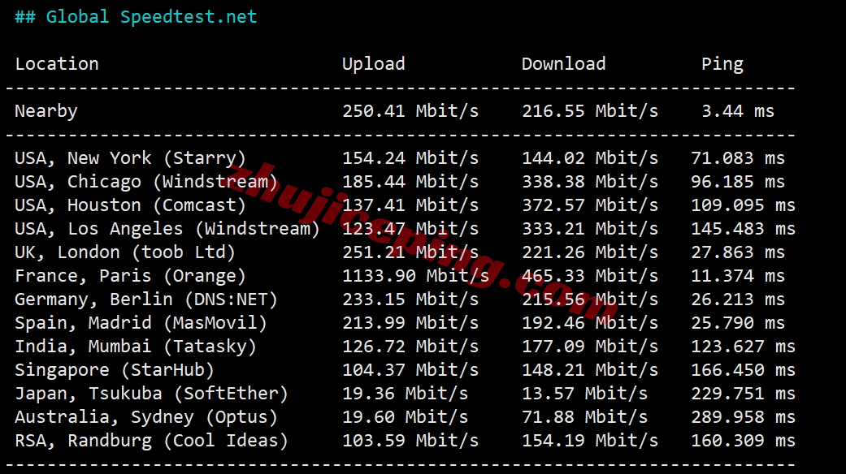Click the Download column header

(563, 63)
